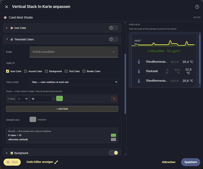Delete the rule with red X button

pos(114,99)
